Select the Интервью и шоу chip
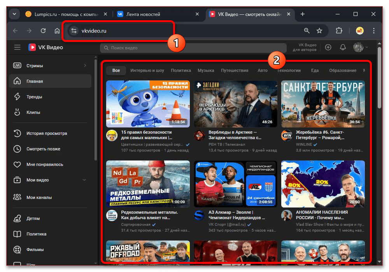 click(147, 70)
